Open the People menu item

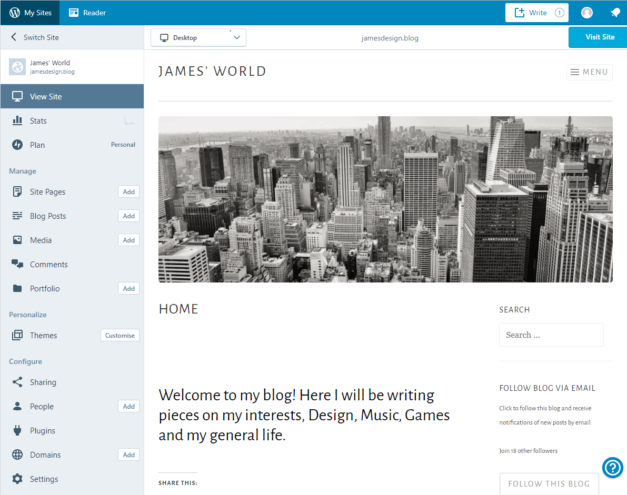[42, 406]
